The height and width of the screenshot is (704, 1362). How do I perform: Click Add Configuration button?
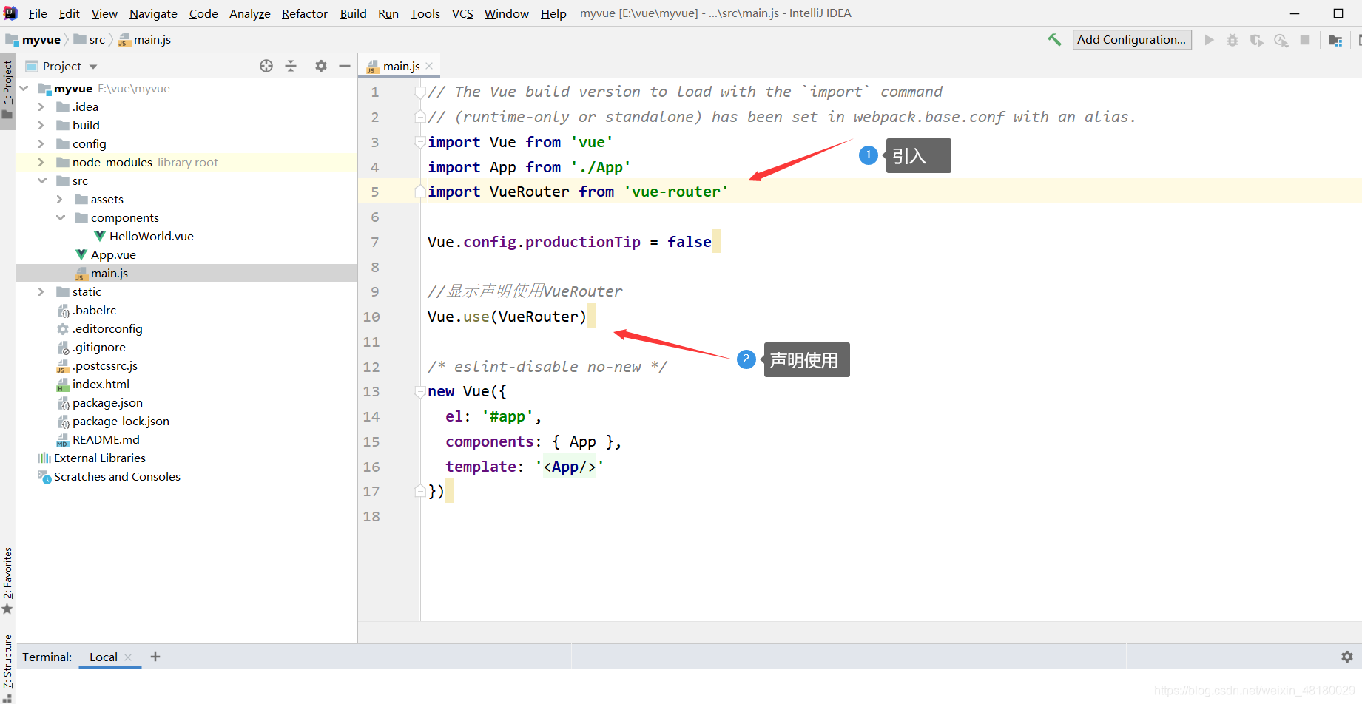tap(1132, 40)
